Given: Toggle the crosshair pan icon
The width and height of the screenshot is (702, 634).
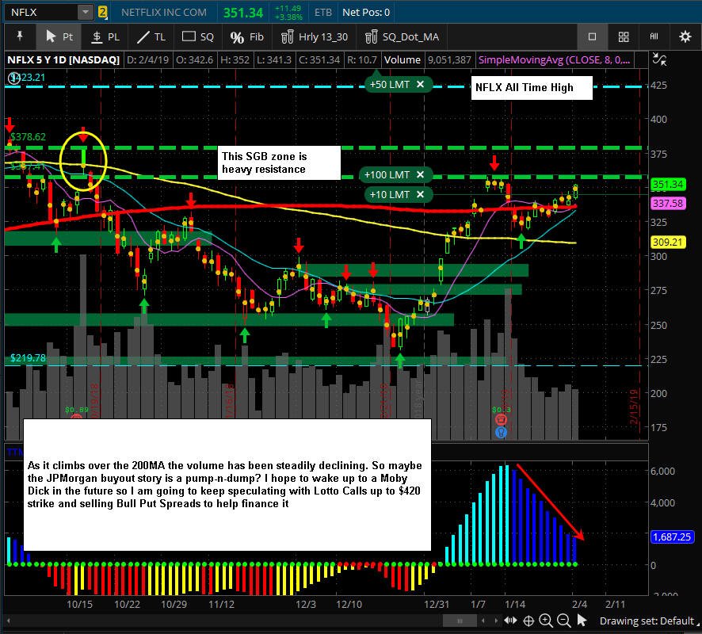Looking at the screenshot, I should pos(528,621).
